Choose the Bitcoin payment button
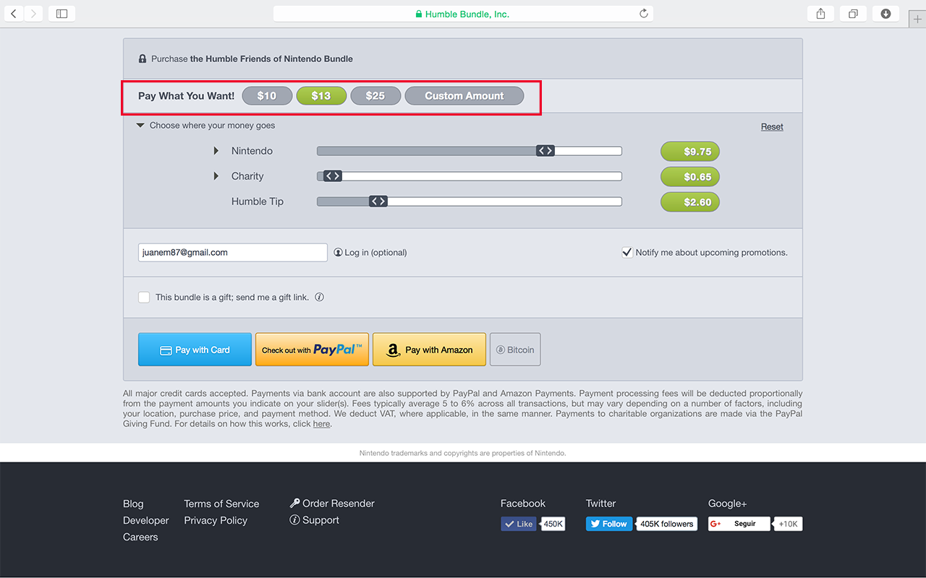Image resolution: width=926 pixels, height=578 pixels. point(515,350)
